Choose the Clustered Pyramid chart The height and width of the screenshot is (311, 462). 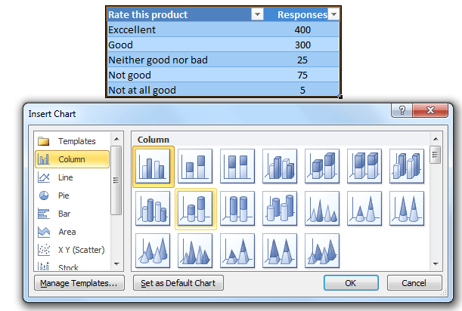tap(195, 251)
